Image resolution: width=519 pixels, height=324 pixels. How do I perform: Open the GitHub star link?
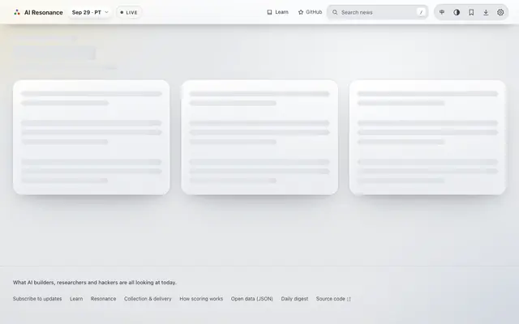(310, 12)
